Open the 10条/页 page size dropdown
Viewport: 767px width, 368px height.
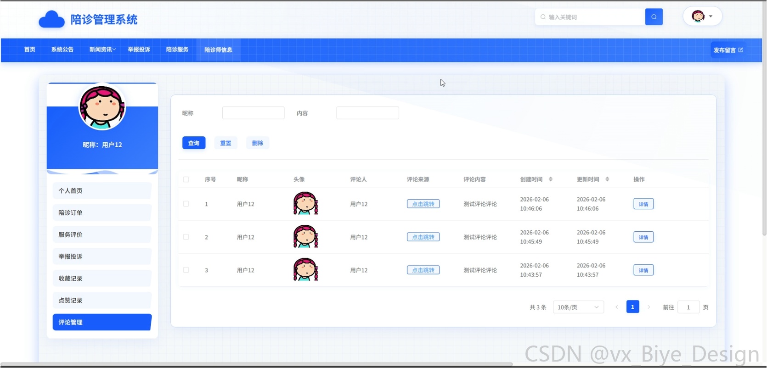click(578, 307)
